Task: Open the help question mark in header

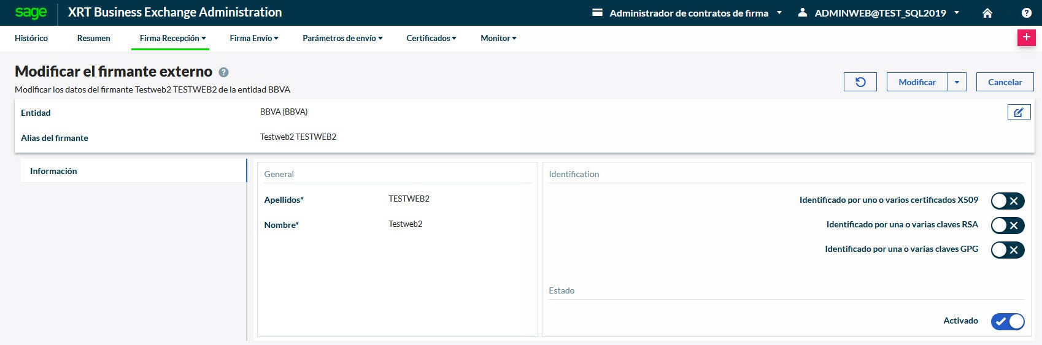Action: point(1026,13)
